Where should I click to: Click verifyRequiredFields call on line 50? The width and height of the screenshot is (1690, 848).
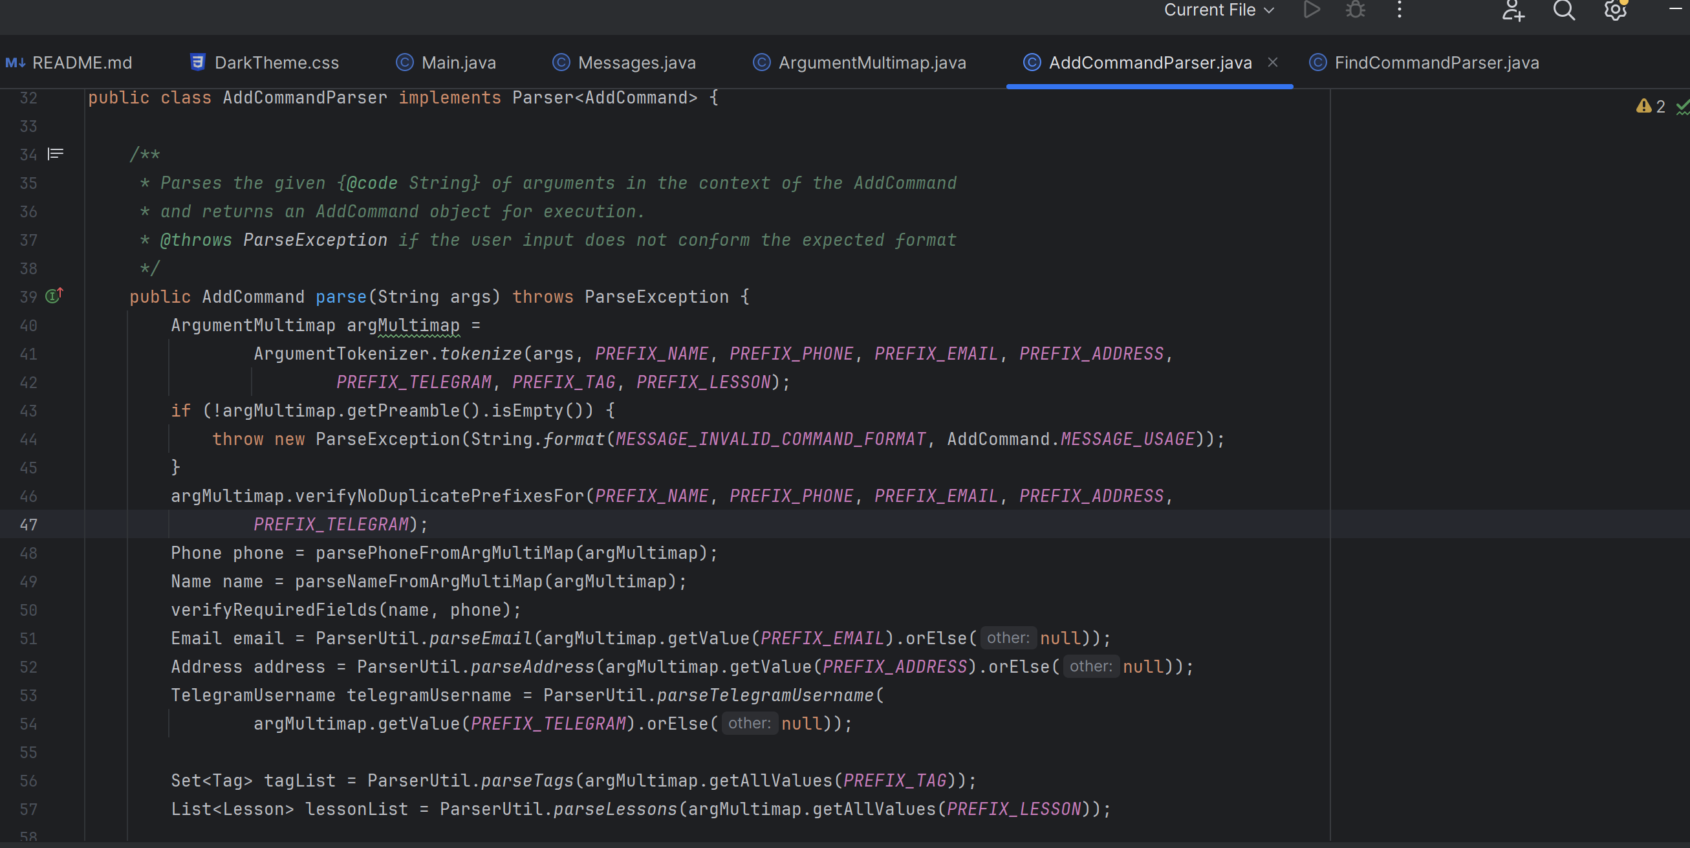(x=274, y=610)
